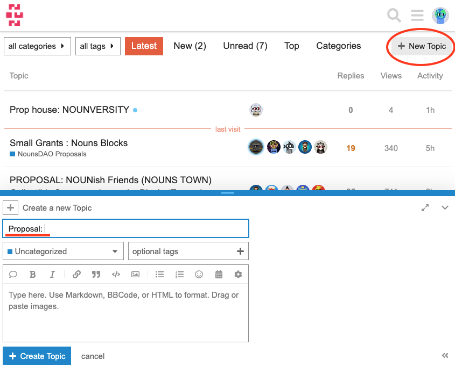Go to the forum home logo
Viewport: 455px width, 367px height.
click(x=15, y=15)
